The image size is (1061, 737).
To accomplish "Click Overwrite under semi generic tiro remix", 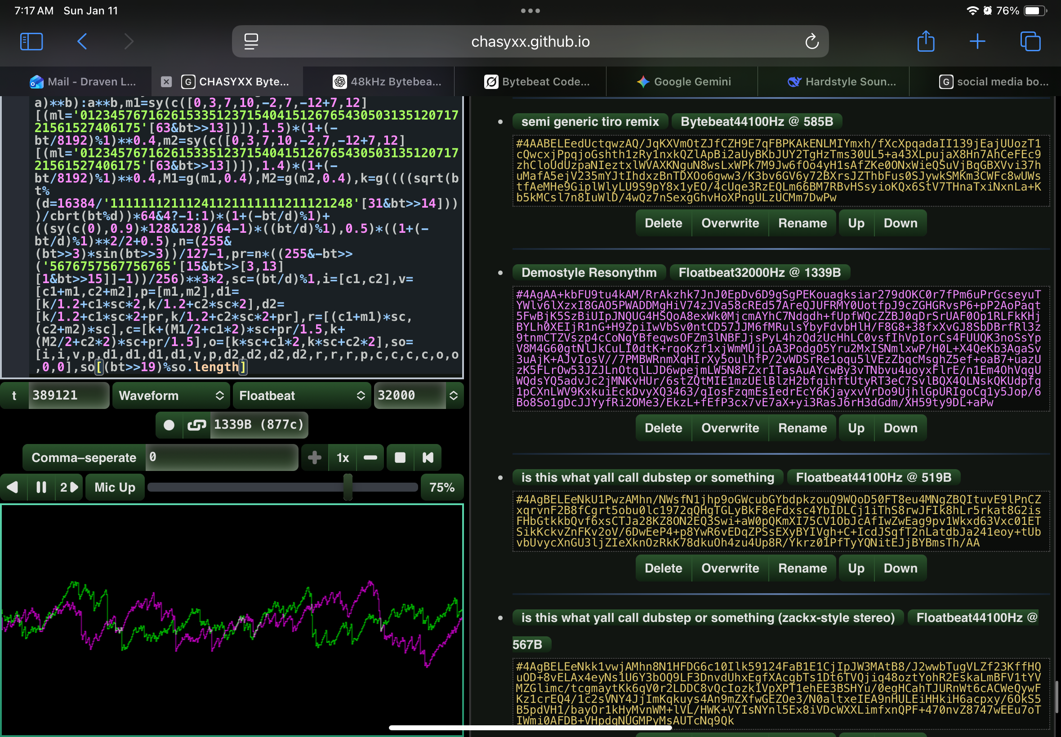I will (x=730, y=223).
